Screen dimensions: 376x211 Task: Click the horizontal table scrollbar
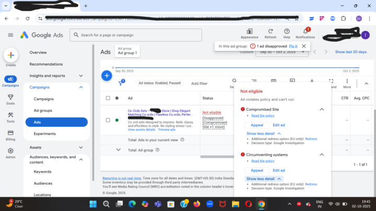[x=217, y=157]
